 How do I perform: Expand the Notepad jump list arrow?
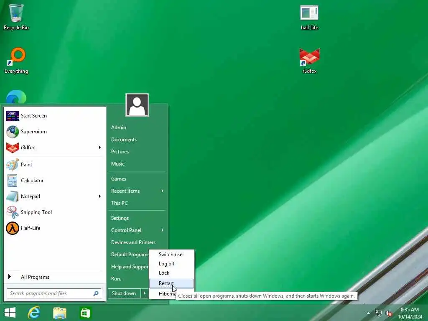(99, 196)
